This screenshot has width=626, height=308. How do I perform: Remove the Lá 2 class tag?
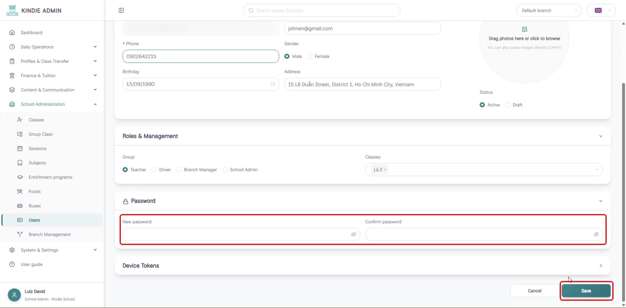[x=385, y=170]
